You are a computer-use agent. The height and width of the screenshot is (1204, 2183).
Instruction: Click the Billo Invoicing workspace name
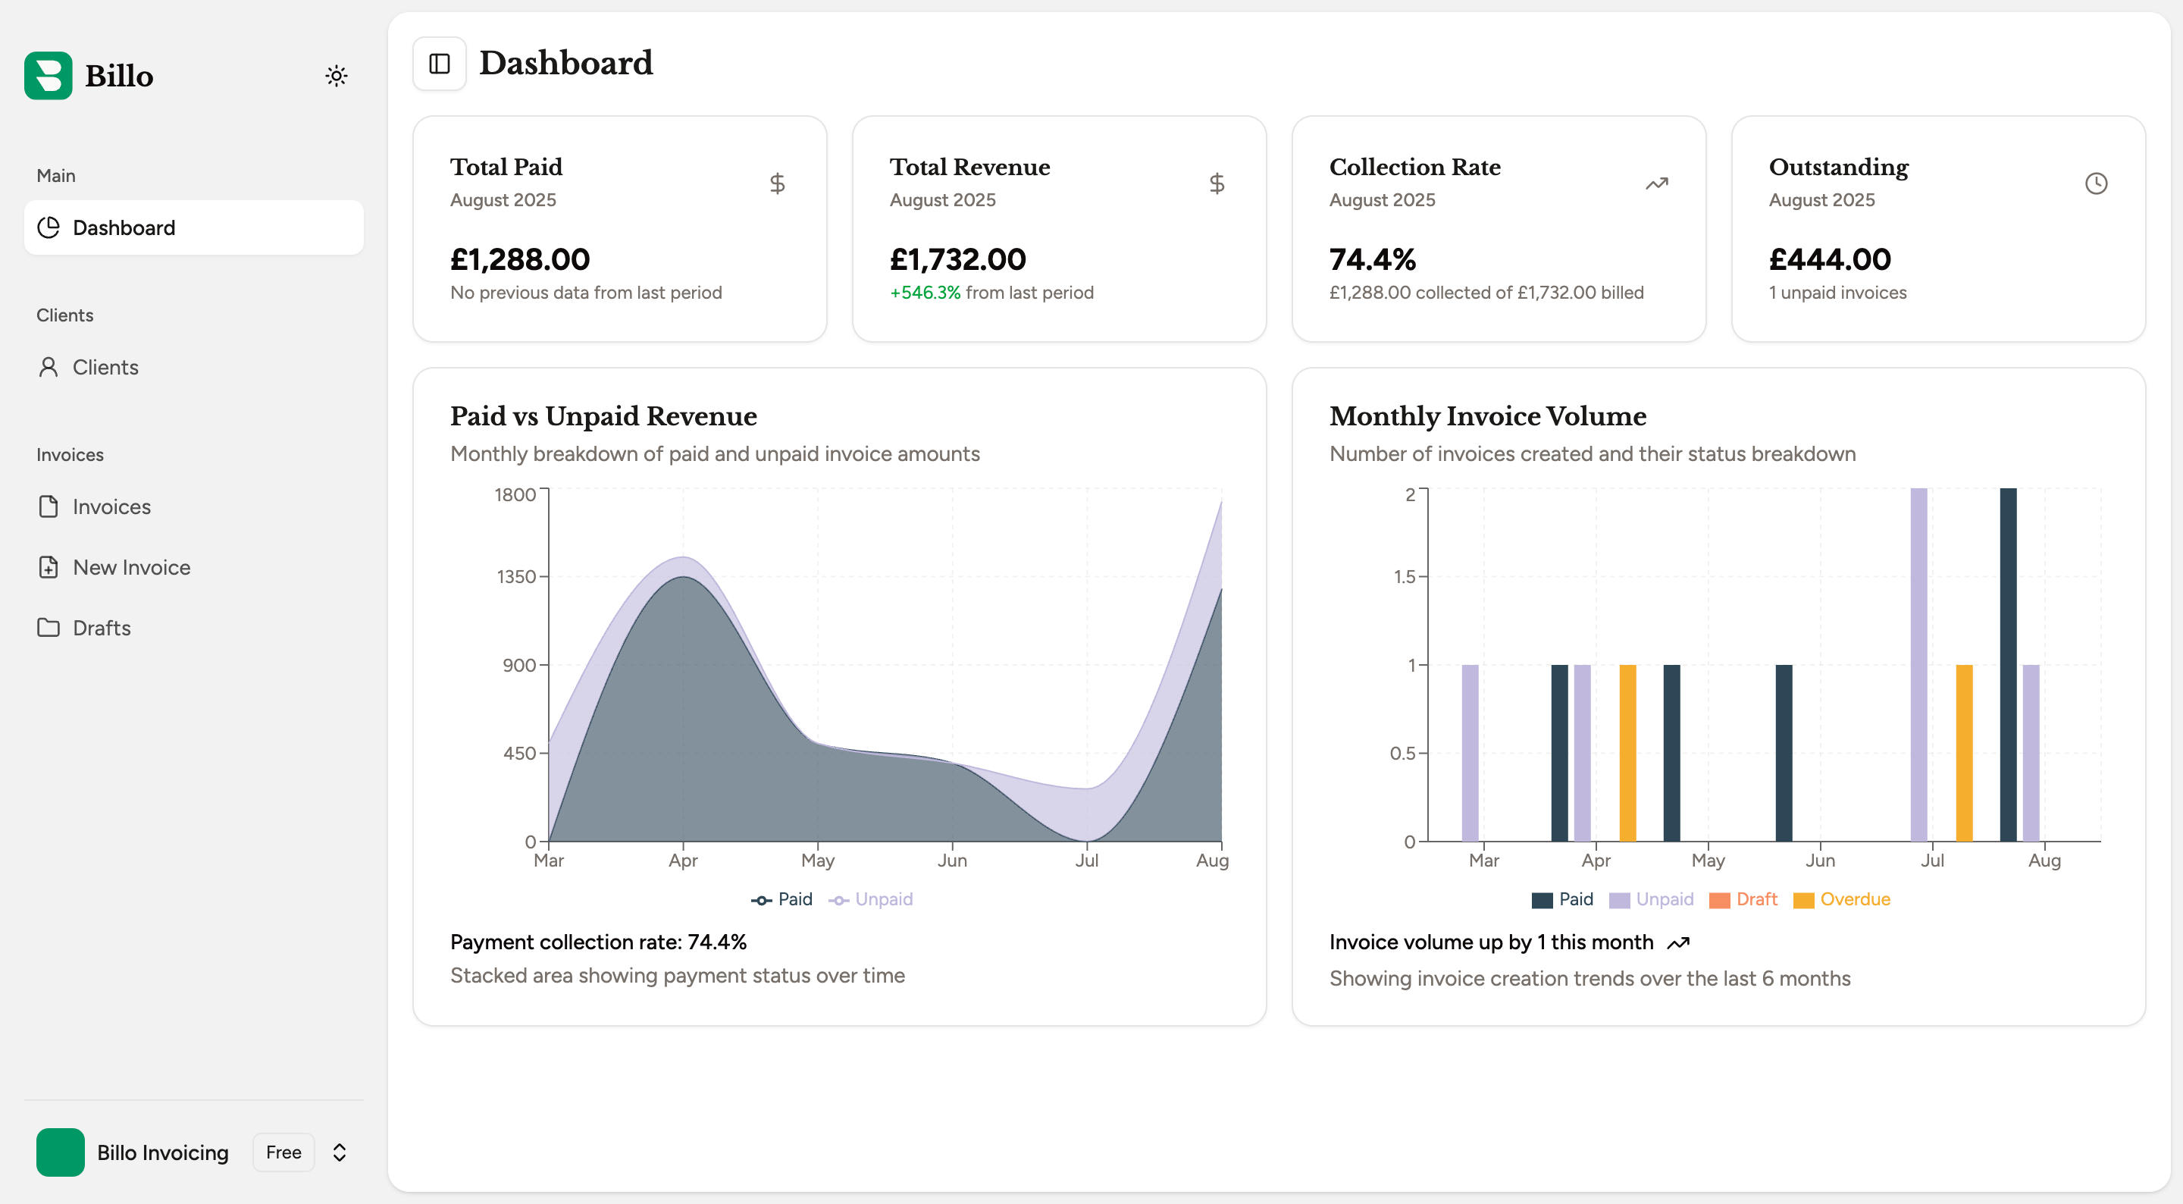click(x=163, y=1152)
